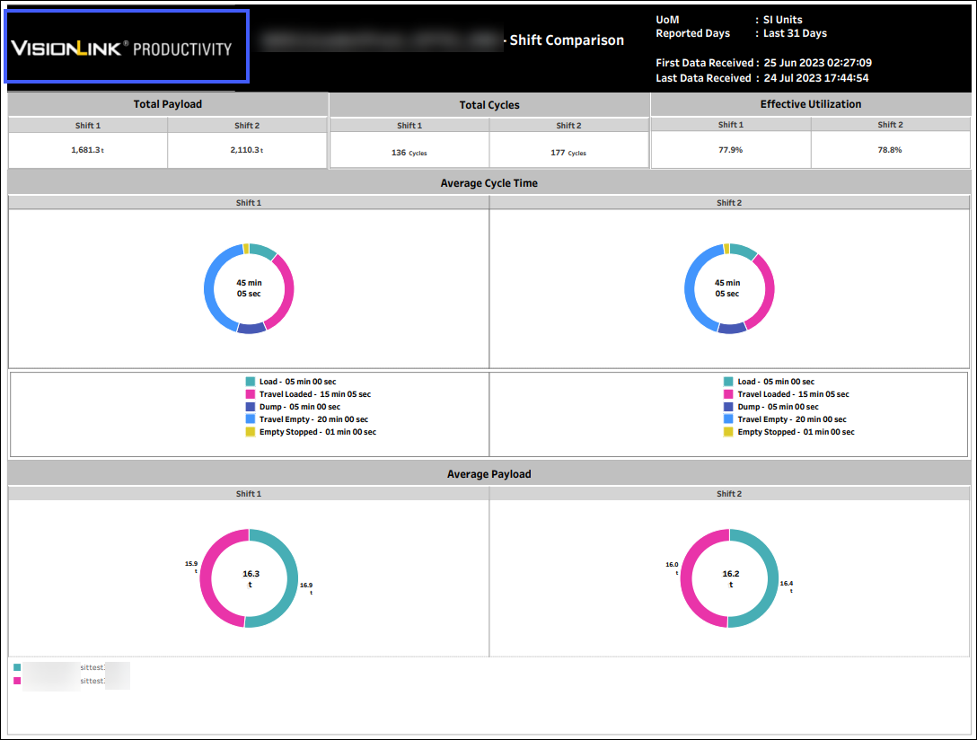Image resolution: width=977 pixels, height=740 pixels.
Task: Select the Total Payload section header
Action: 168,104
